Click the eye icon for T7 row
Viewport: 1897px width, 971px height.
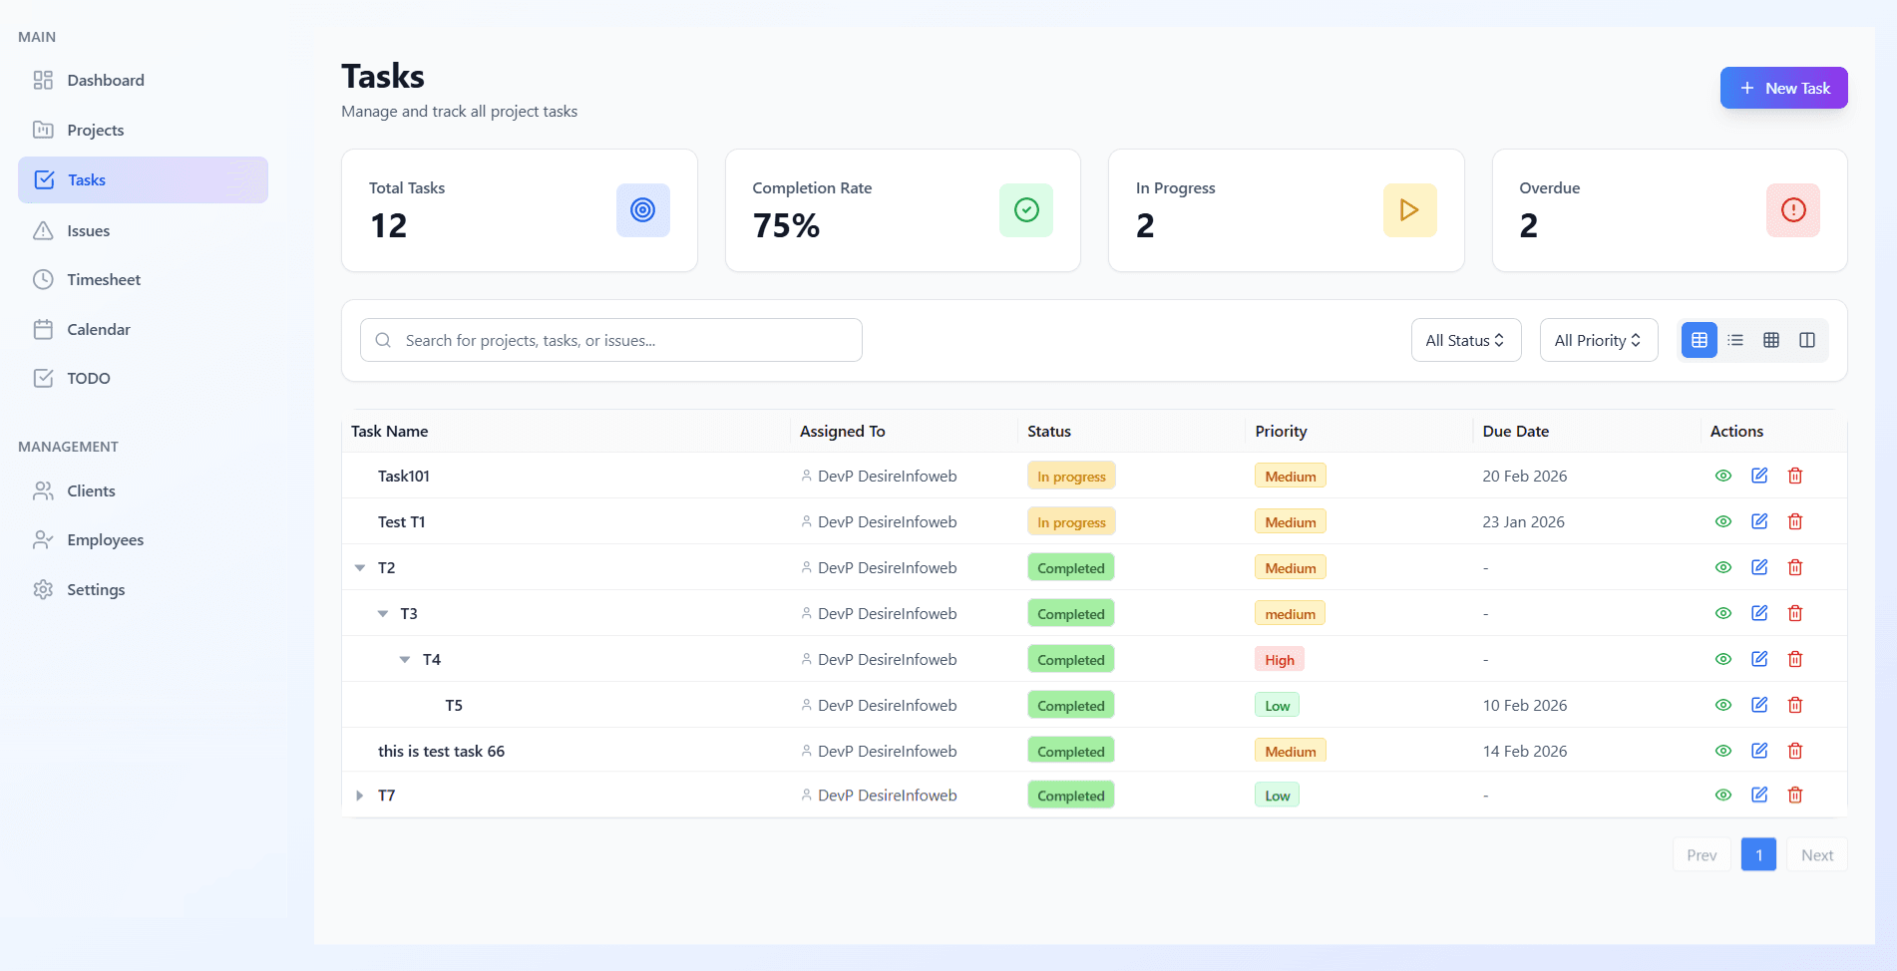point(1723,795)
